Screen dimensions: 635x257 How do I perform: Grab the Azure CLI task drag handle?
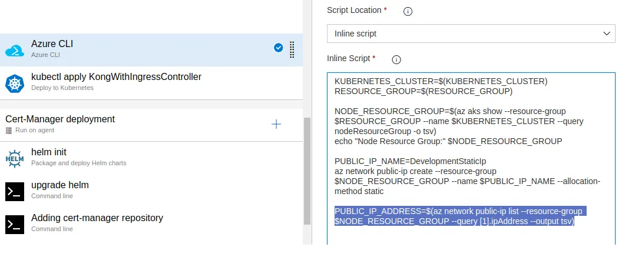tap(292, 49)
